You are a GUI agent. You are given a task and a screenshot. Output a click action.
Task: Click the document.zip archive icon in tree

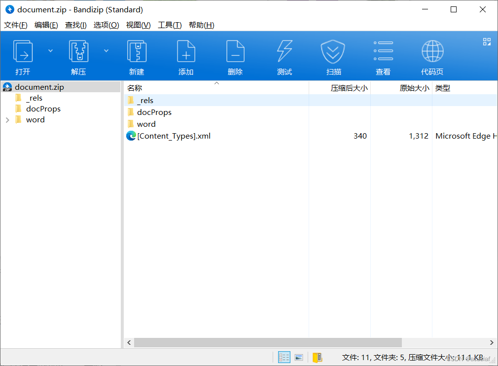click(7, 87)
